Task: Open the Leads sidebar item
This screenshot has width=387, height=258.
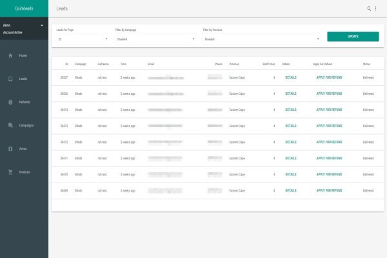Action: (x=23, y=79)
